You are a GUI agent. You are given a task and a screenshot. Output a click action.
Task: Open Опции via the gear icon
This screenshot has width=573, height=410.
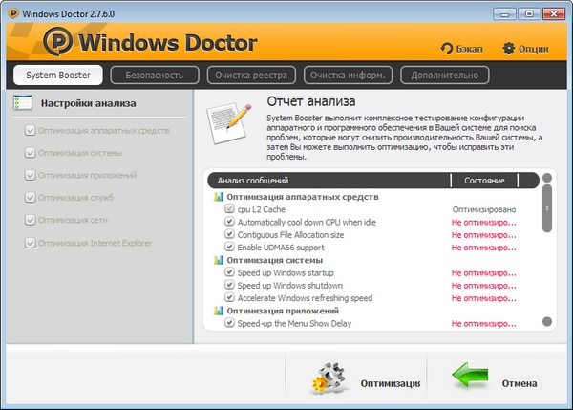(508, 48)
